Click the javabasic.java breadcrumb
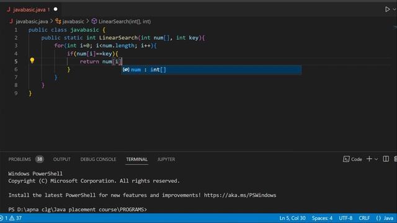The image size is (397, 223). (x=32, y=22)
